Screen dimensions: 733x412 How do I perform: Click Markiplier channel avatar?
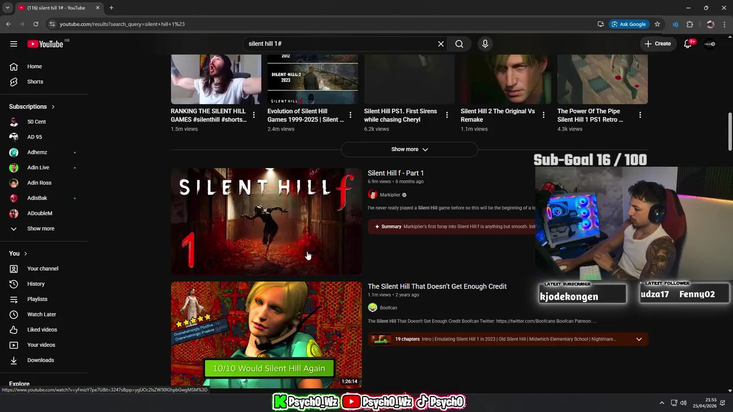coord(372,195)
